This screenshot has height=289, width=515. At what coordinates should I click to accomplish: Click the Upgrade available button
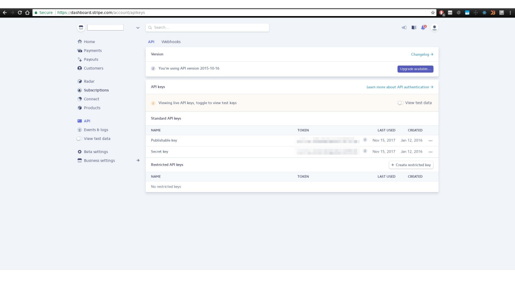(415, 69)
